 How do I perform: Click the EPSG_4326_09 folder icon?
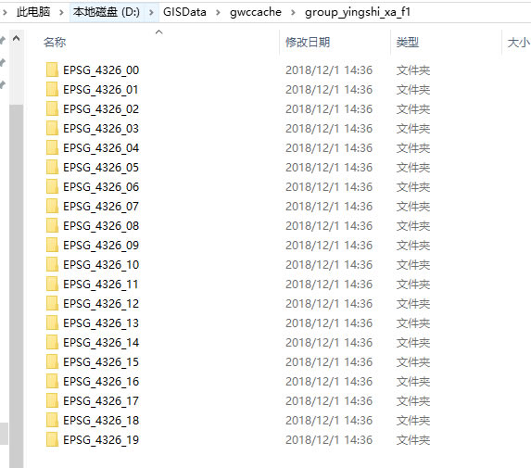coord(52,246)
